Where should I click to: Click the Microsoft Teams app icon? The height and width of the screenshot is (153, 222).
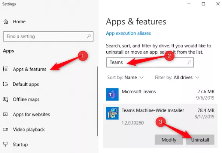pyautogui.click(x=112, y=94)
